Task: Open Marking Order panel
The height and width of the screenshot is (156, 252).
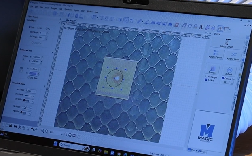Action: click(233, 56)
